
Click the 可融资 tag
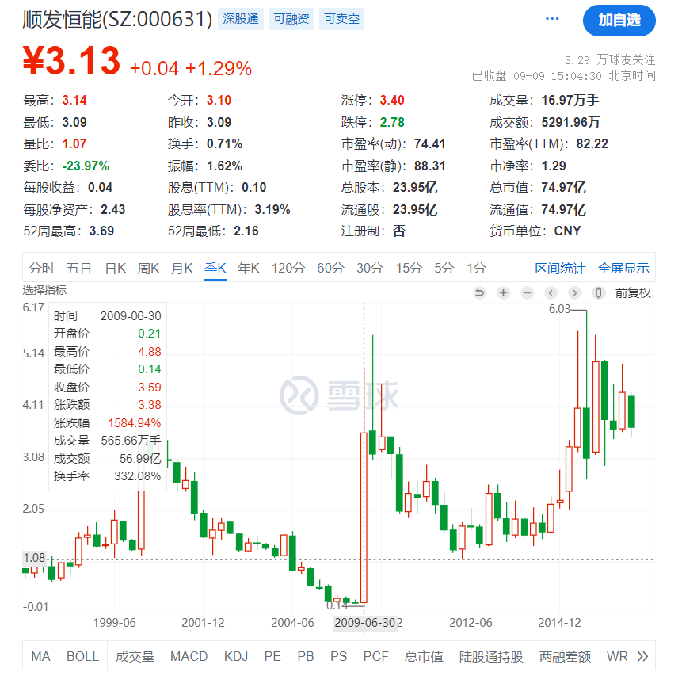[x=291, y=19]
